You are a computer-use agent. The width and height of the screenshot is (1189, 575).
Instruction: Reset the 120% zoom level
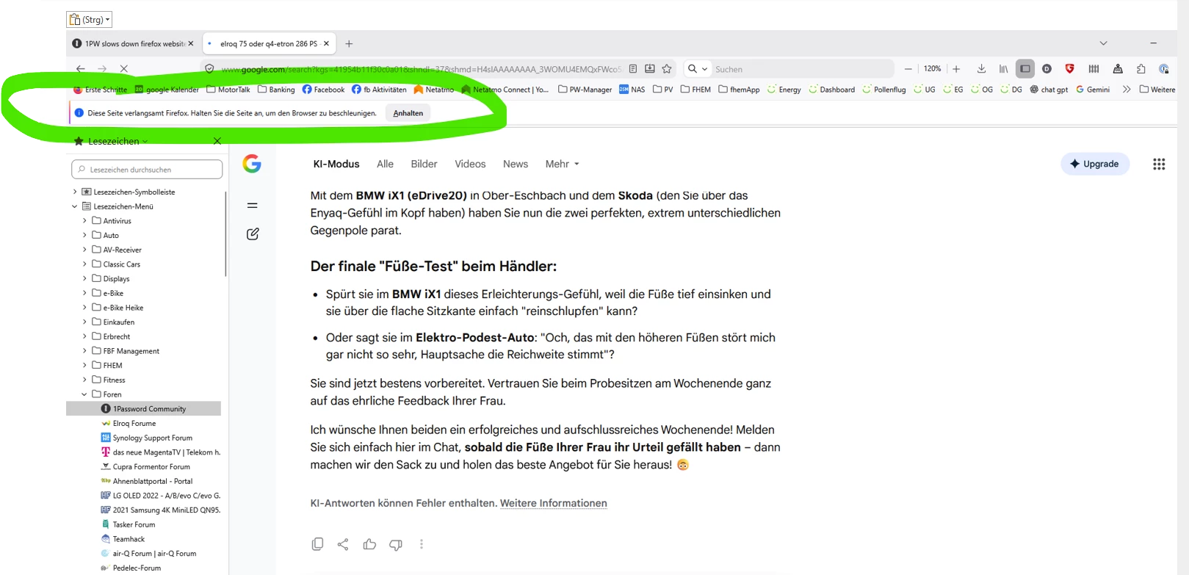933,69
